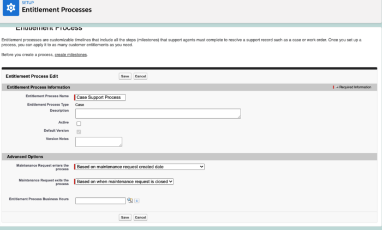
Task: Click the 'Default Version' label
Action: [x=56, y=131]
